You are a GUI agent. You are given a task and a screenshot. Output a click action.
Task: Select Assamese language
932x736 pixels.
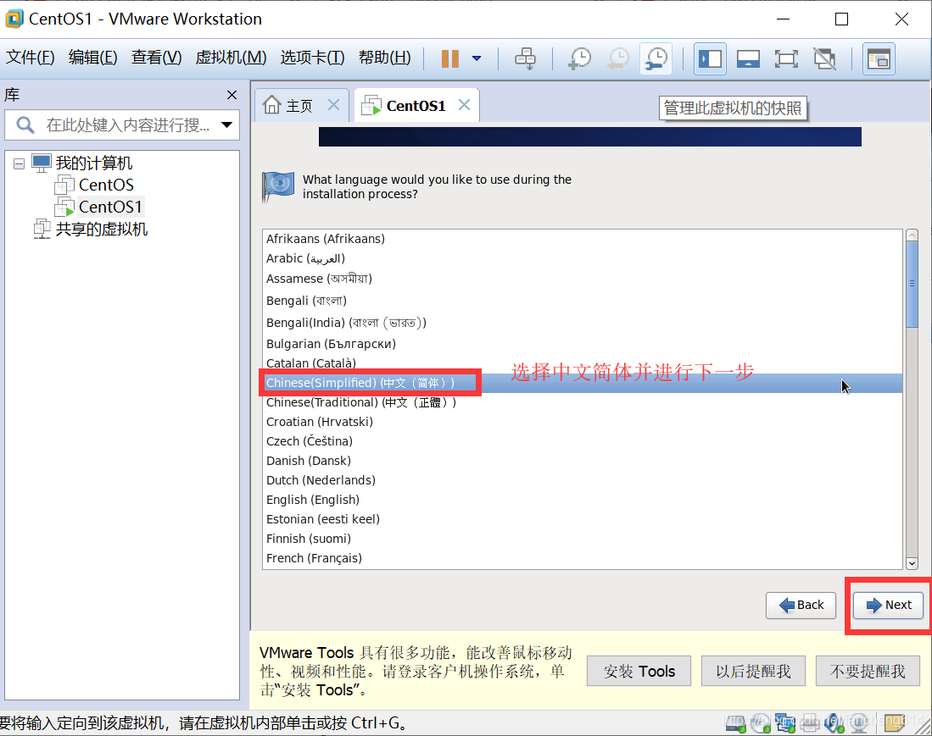click(x=583, y=279)
